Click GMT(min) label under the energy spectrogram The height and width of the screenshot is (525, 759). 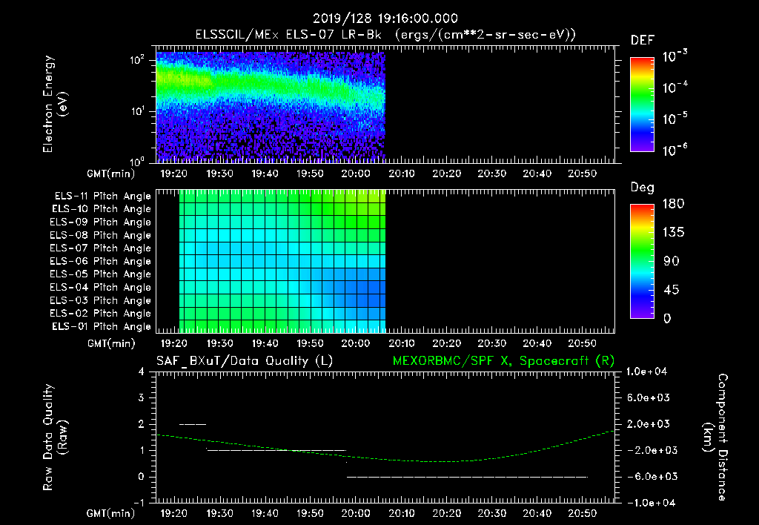[x=111, y=174]
